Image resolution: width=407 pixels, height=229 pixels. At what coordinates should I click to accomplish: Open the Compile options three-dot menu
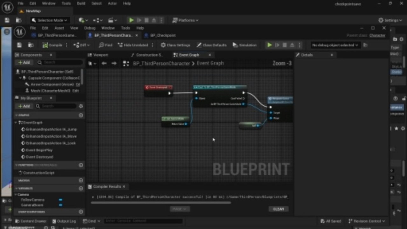[x=66, y=45]
